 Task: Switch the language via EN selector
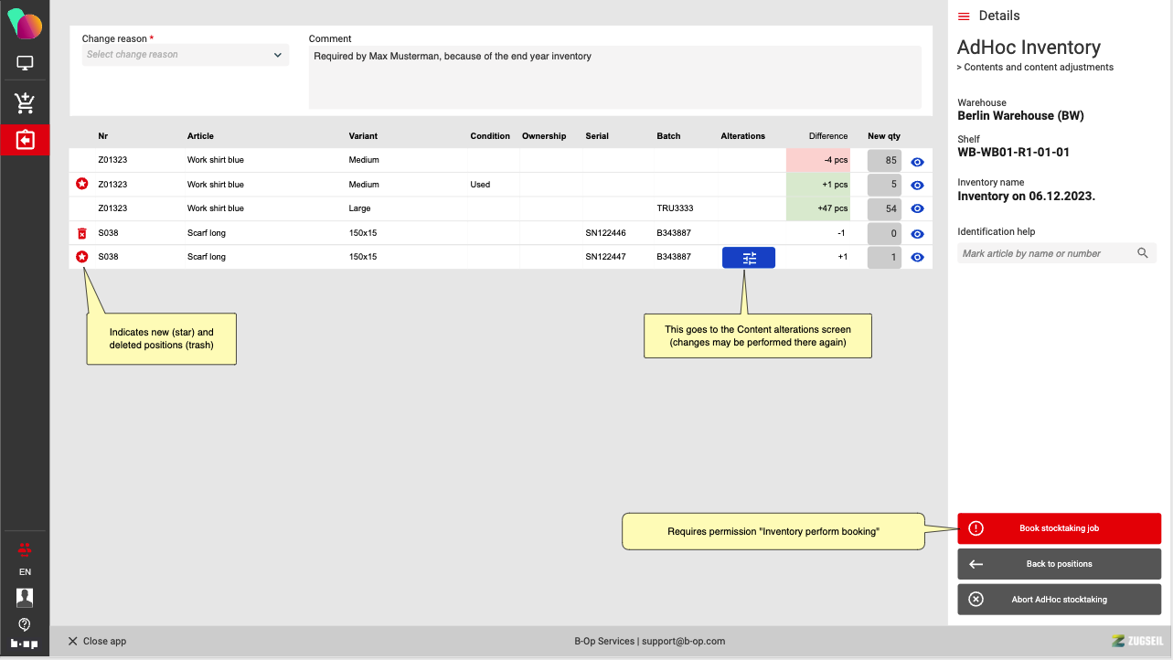click(x=25, y=572)
